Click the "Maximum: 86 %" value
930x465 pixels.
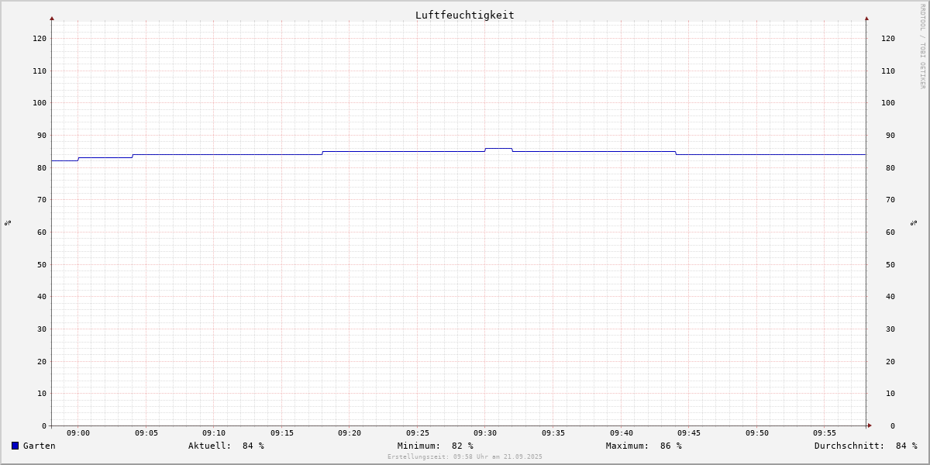click(644, 446)
